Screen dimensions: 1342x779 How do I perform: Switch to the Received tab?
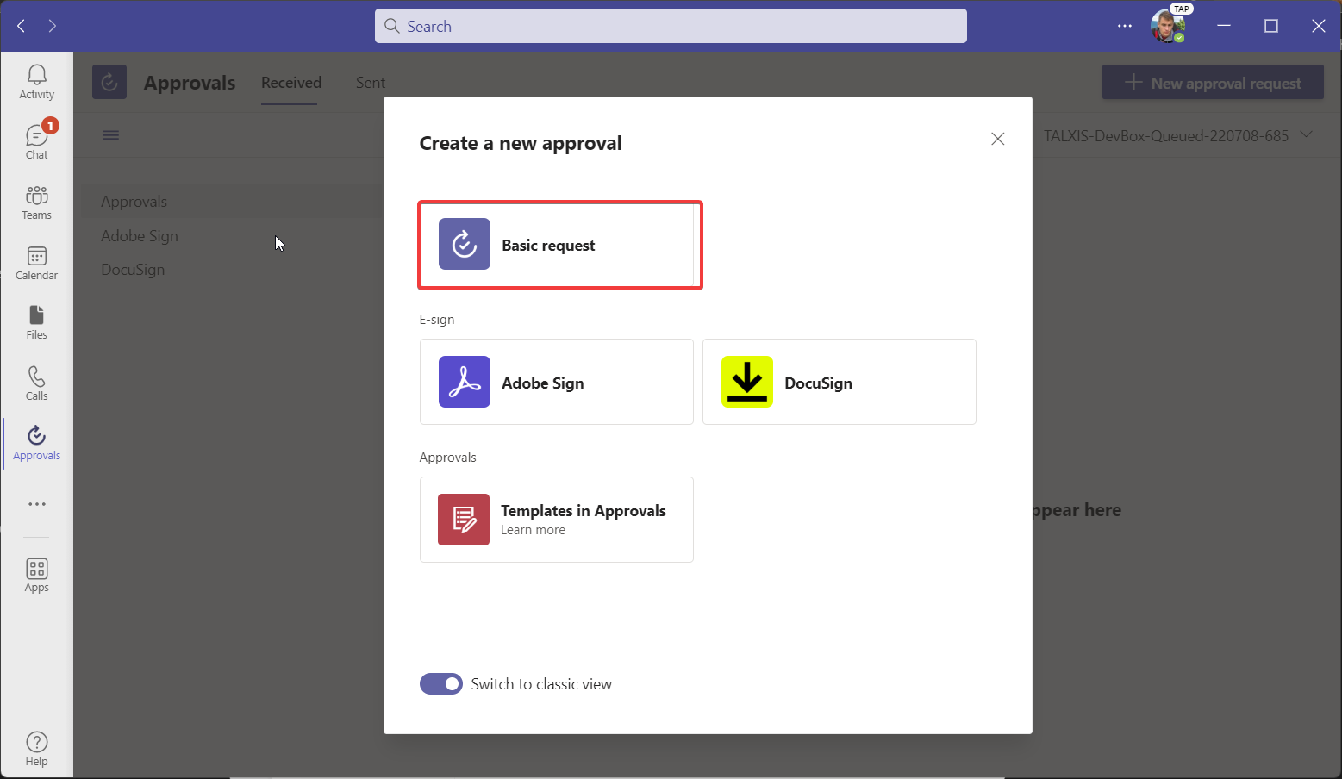pos(291,83)
